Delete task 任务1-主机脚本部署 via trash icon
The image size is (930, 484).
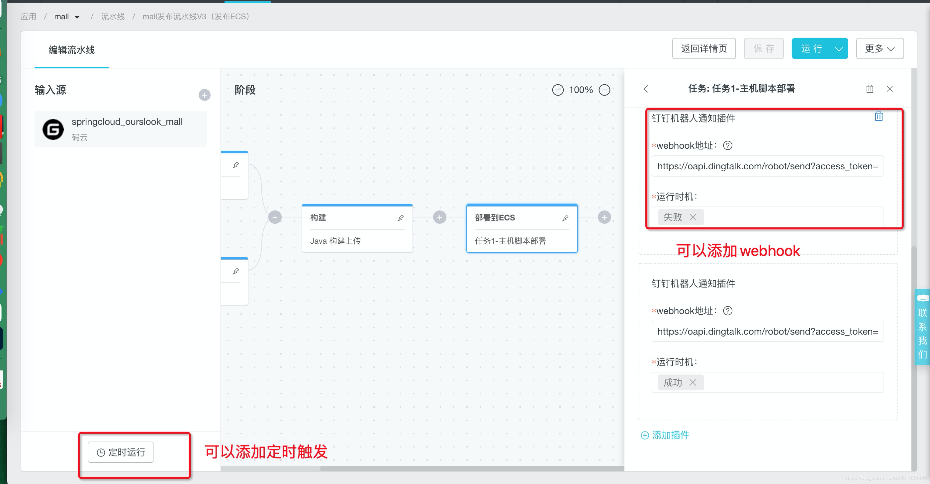tap(870, 89)
